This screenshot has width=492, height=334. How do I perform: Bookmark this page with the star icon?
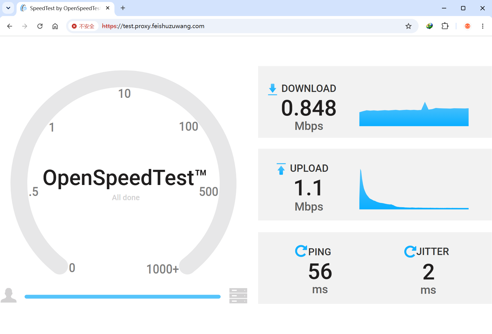409,26
